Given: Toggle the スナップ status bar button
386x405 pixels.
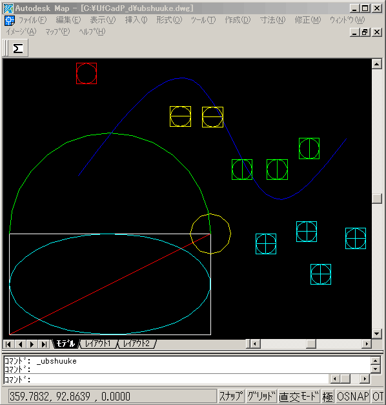Looking at the screenshot, I should (231, 396).
